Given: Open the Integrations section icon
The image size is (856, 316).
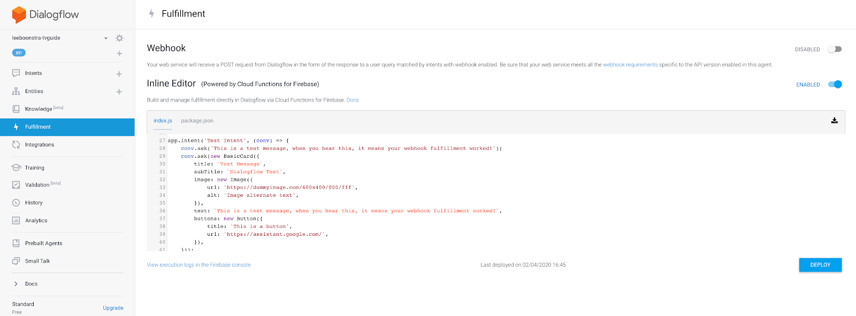Looking at the screenshot, I should [16, 145].
